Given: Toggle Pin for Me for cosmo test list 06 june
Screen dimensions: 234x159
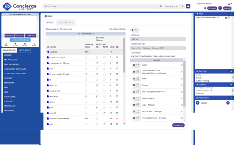Looking at the screenshot, I should tap(97, 63).
